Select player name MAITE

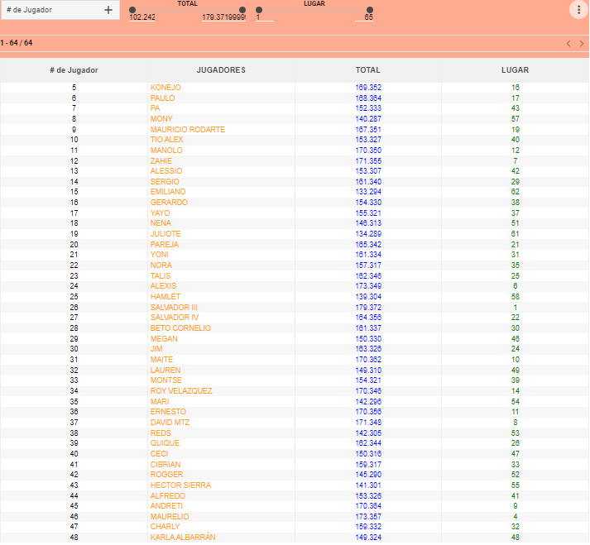[x=162, y=360]
